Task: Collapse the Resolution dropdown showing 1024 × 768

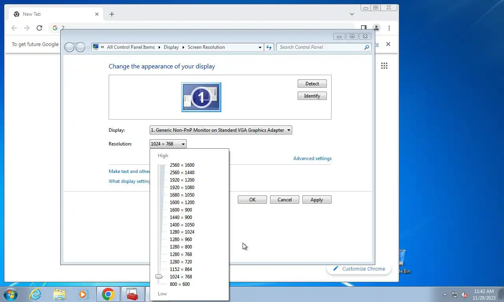Action: [x=168, y=144]
